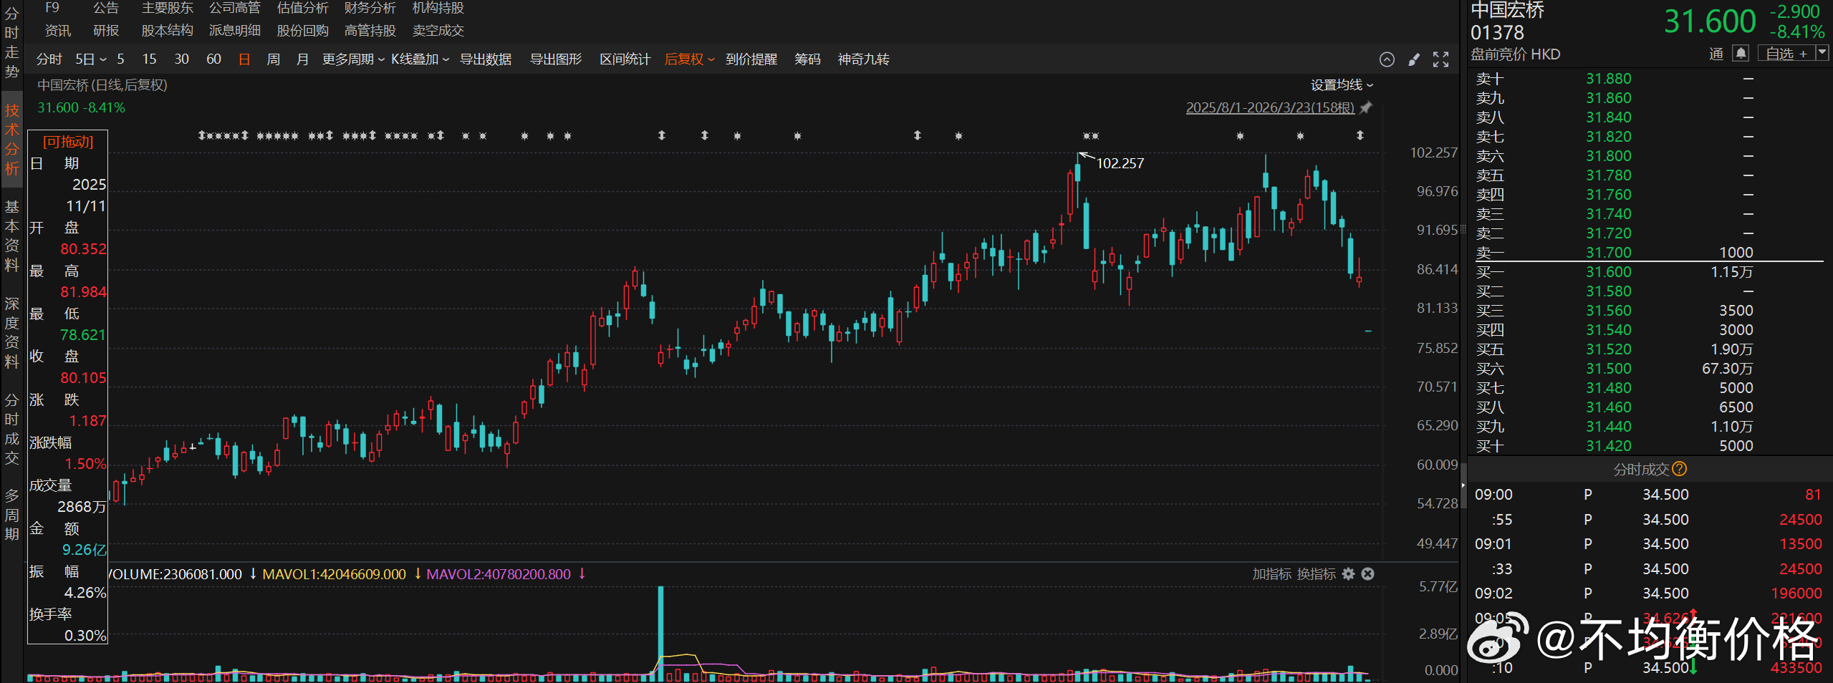Click 区间统计 range statistics button
This screenshot has height=683, width=1833.
pyautogui.click(x=625, y=59)
